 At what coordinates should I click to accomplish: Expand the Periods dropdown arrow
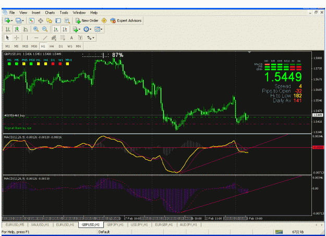pos(90,29)
